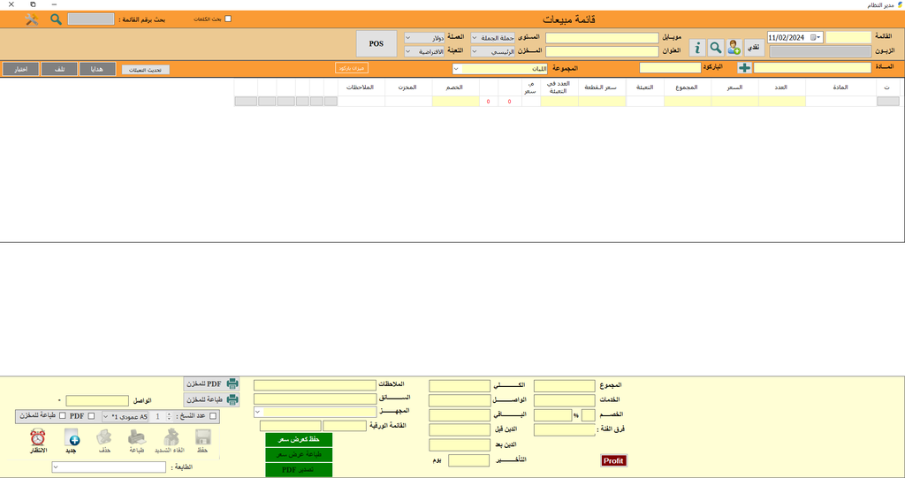
Task: Click the customer info 'i' icon
Action: click(x=696, y=46)
